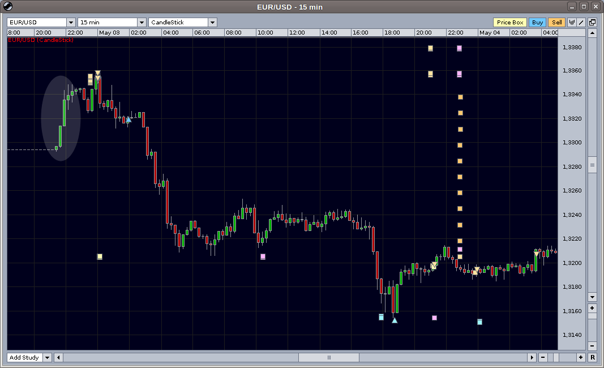The image size is (604, 368).
Task: Minimize the EUR/USD chart window
Action: click(x=572, y=7)
